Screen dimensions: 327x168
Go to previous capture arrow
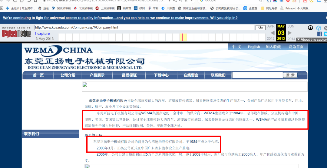tap(272, 33)
